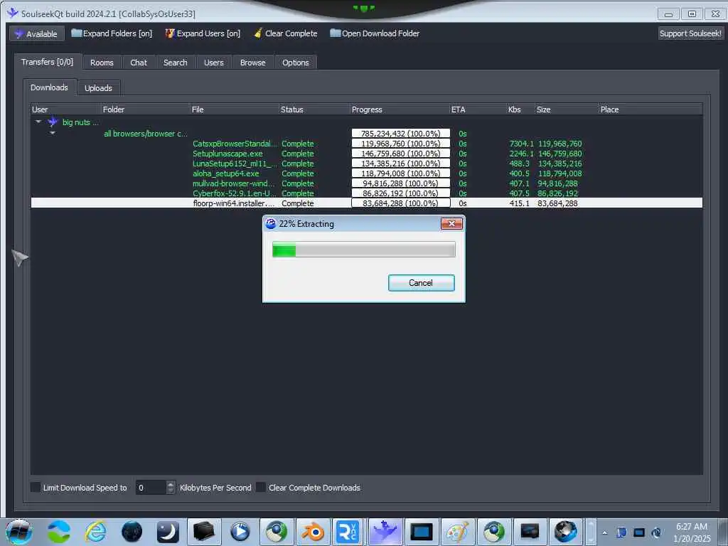Select the mullvad-browser-wind... file

coord(366,183)
